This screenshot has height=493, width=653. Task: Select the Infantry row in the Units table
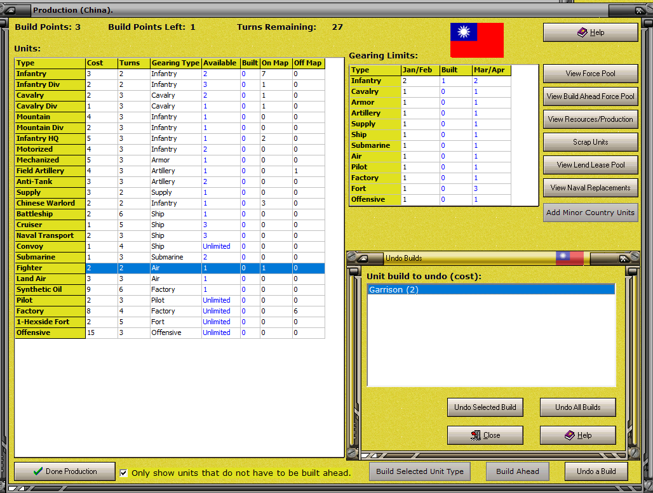[x=170, y=74]
